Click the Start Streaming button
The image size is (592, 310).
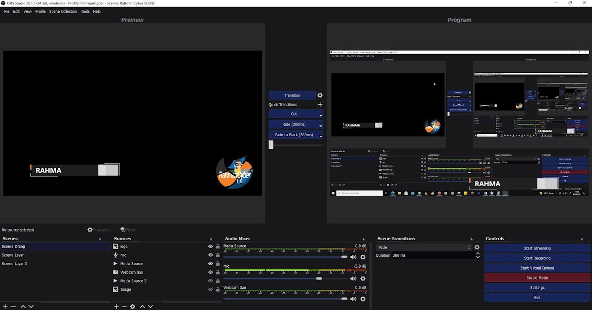coord(537,248)
